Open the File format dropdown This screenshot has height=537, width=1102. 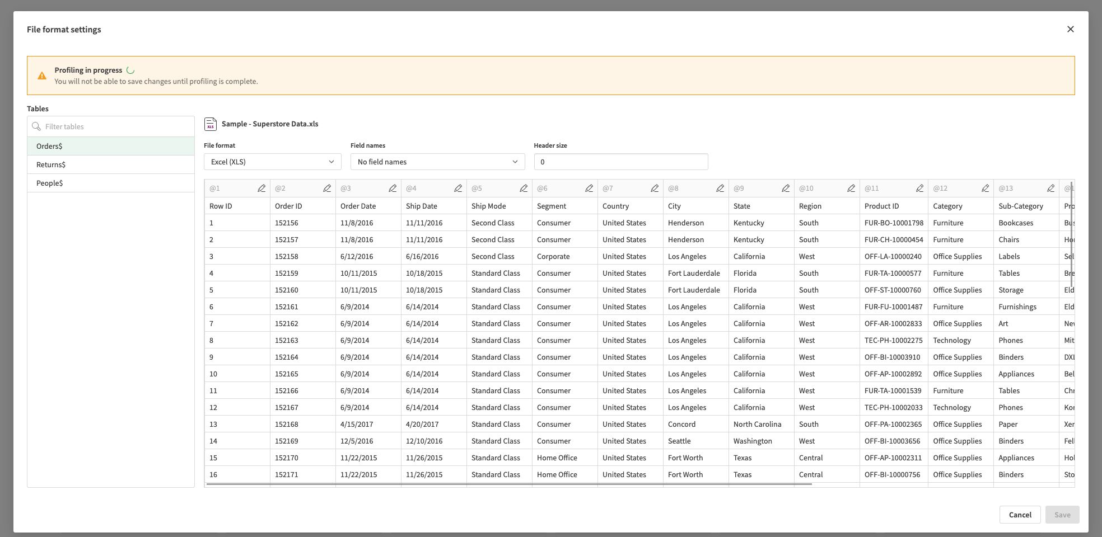[x=273, y=162]
